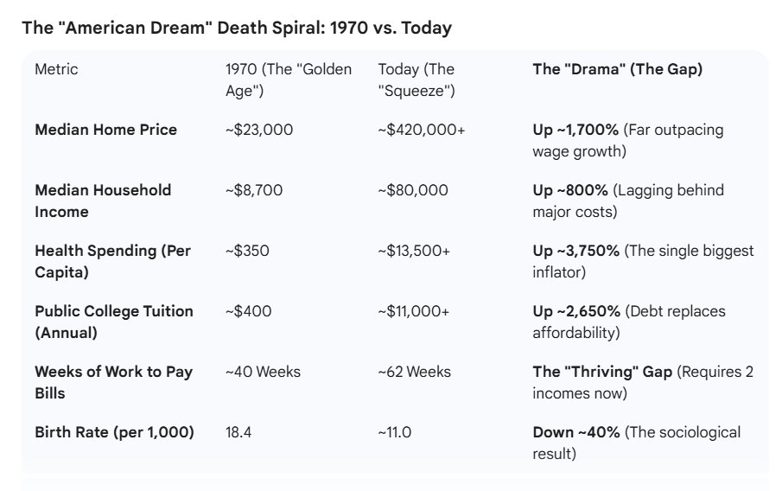
Task: Click Public College Tuition row label
Action: (x=114, y=322)
